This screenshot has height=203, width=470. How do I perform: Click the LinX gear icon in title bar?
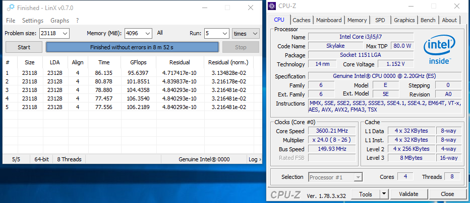[x=11, y=8]
